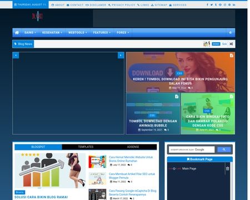Click the bar chart thumbnail of featured post

[x=50, y=171]
